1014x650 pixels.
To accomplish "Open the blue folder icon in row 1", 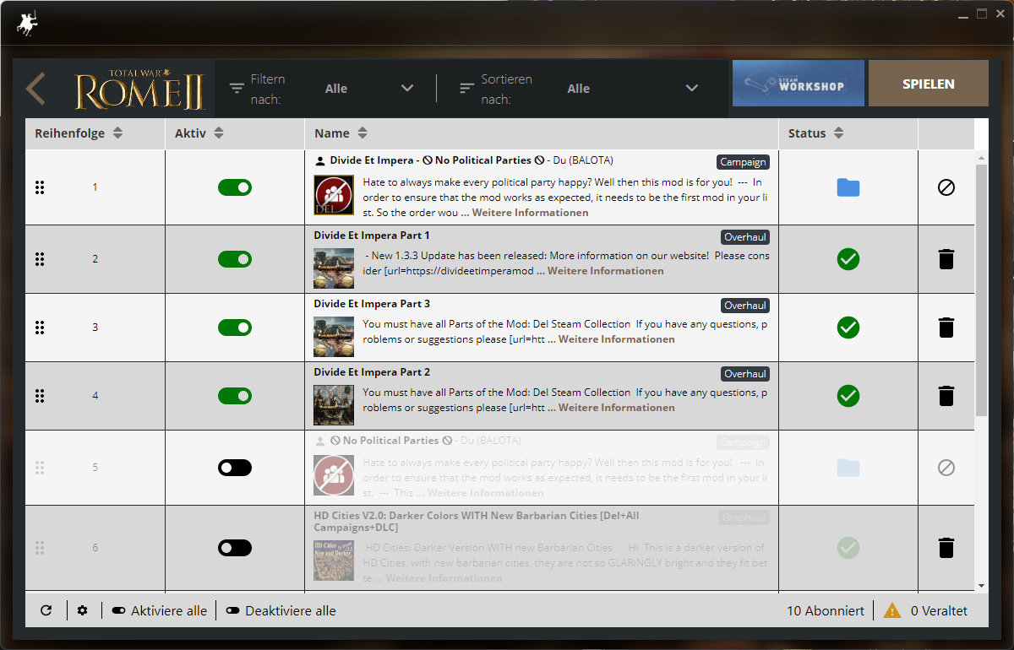I will point(848,187).
